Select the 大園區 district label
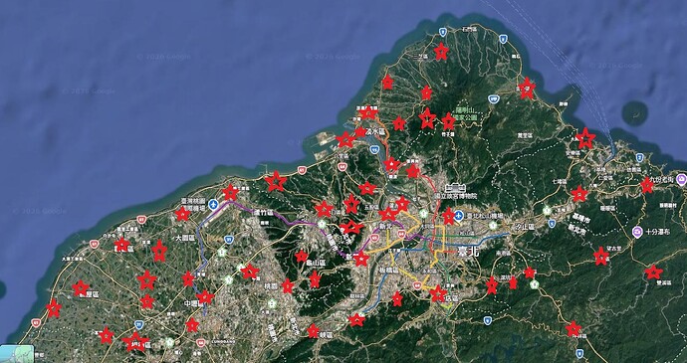This screenshot has width=687, height=363. click(184, 239)
